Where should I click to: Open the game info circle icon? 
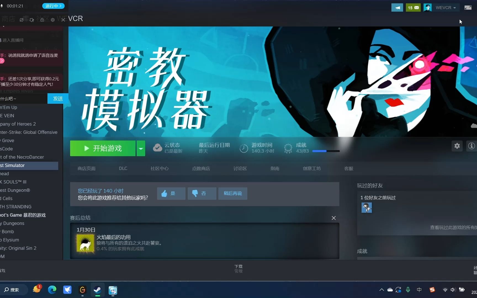click(471, 146)
